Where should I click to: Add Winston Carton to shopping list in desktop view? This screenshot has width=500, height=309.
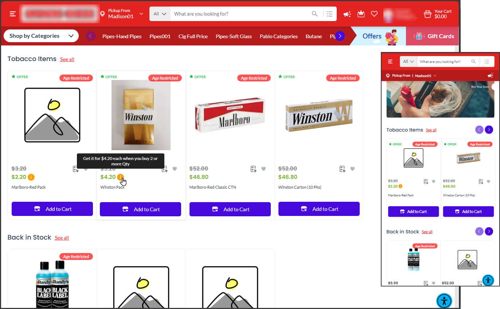pos(343,169)
